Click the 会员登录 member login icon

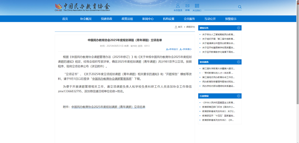(x=178, y=6)
